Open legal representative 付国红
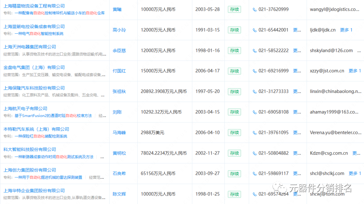Viewport: 364px width, 204px height. pos(119,71)
